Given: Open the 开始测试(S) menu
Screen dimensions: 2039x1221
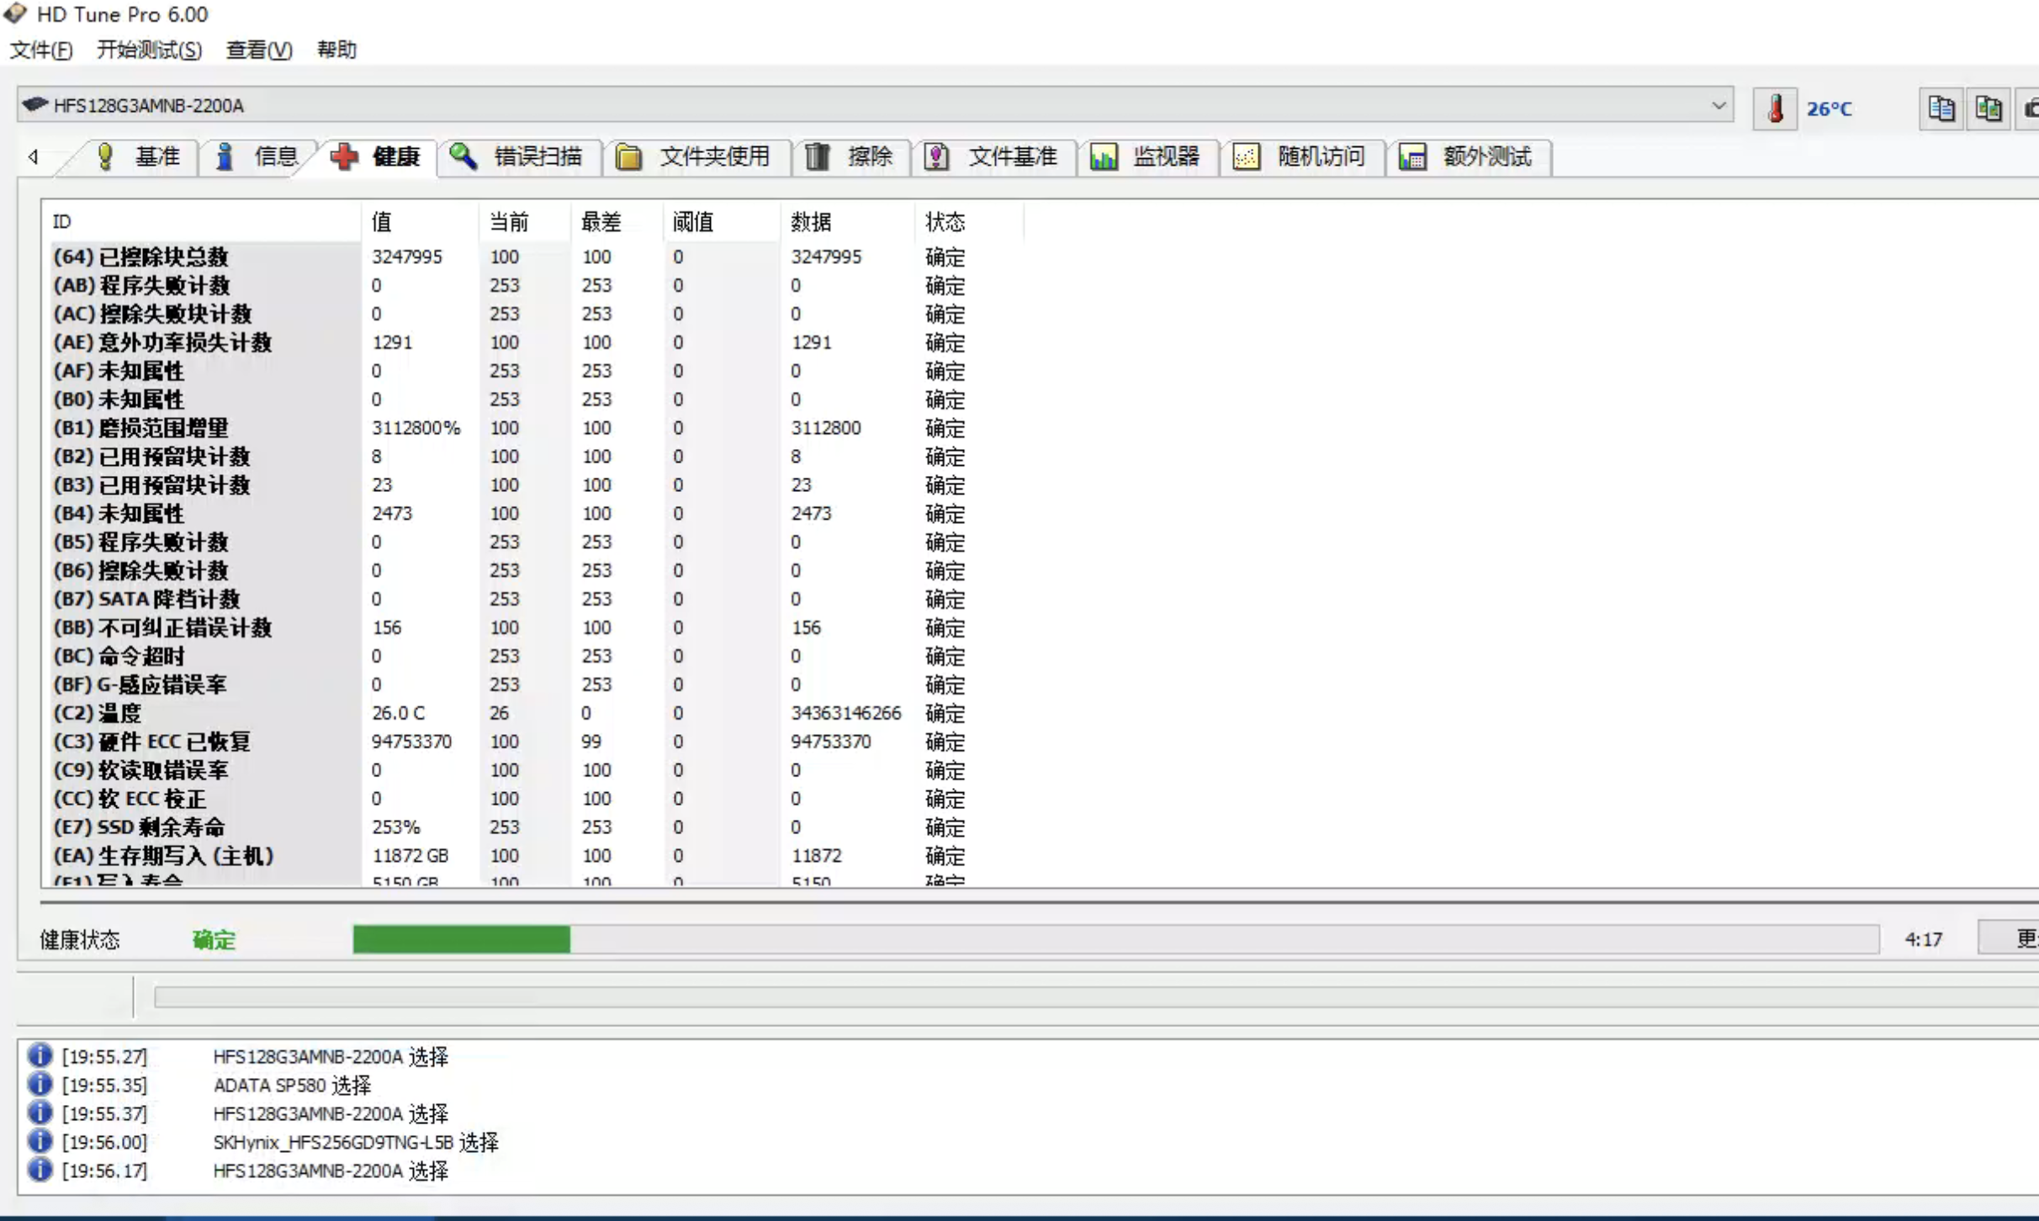Looking at the screenshot, I should coord(149,50).
